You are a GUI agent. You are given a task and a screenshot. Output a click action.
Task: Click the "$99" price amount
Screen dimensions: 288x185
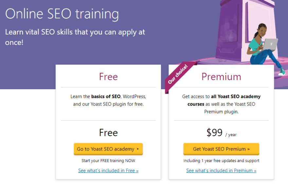(214, 133)
